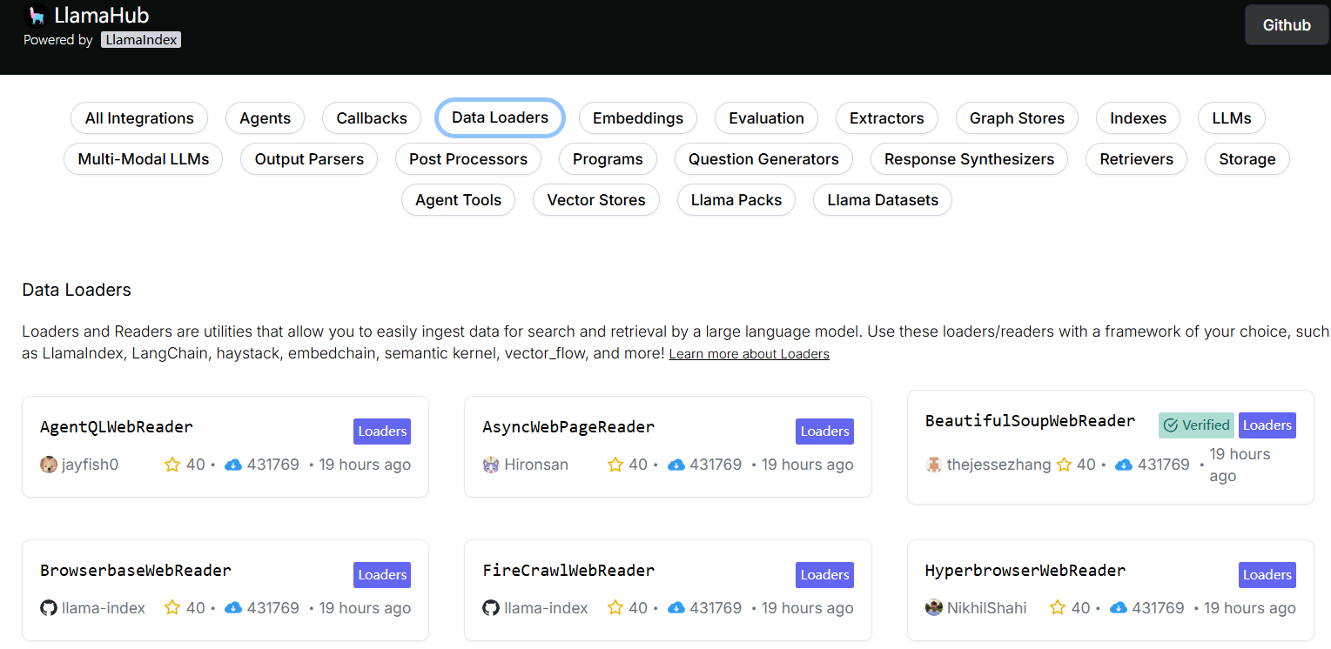Select the Callbacks category pill
The width and height of the screenshot is (1331, 649).
click(372, 118)
